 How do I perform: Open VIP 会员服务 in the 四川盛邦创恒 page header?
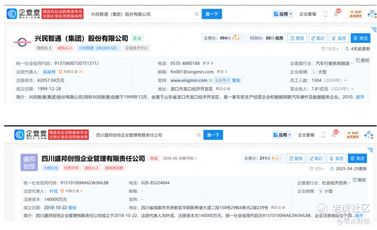click(353, 135)
